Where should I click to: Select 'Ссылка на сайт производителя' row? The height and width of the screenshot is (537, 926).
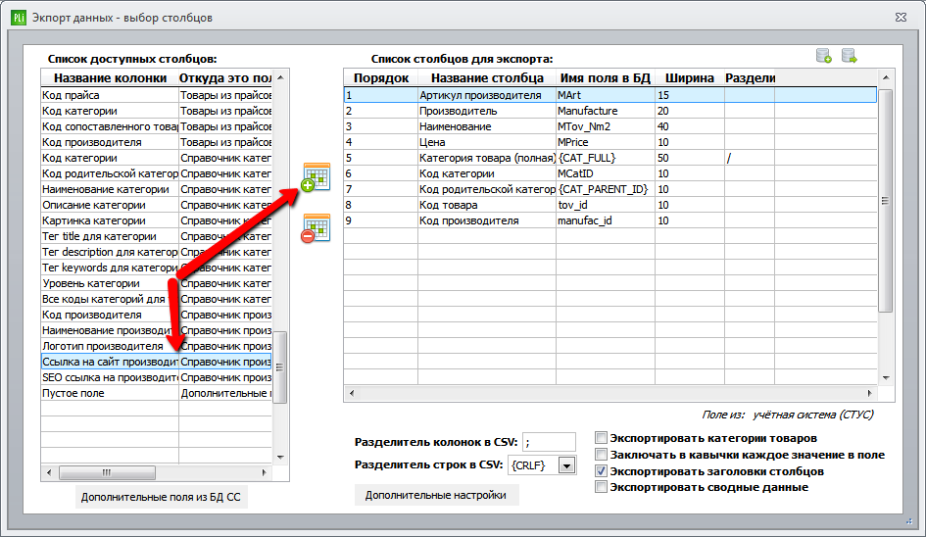[156, 362]
